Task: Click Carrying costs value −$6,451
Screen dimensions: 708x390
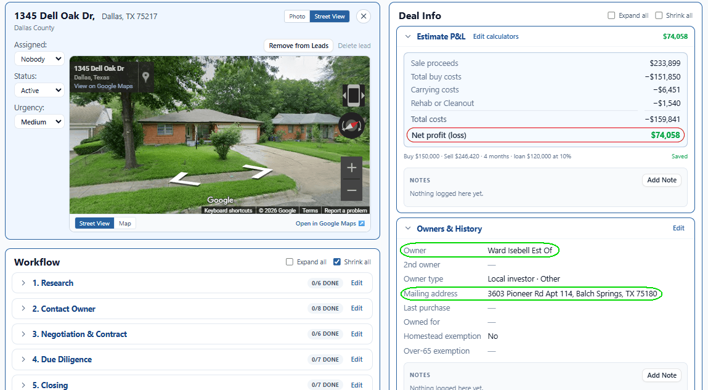Action: coord(667,90)
